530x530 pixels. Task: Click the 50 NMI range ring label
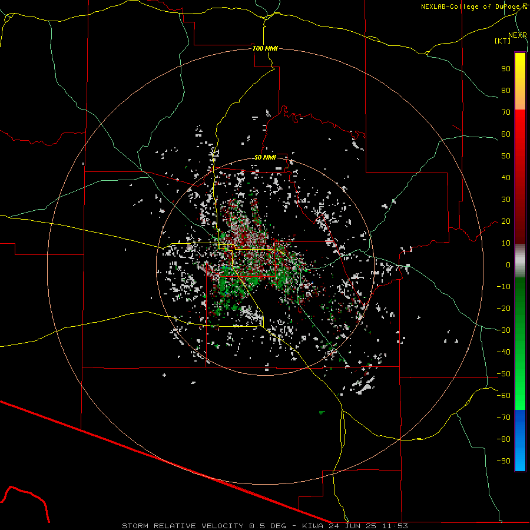click(265, 157)
